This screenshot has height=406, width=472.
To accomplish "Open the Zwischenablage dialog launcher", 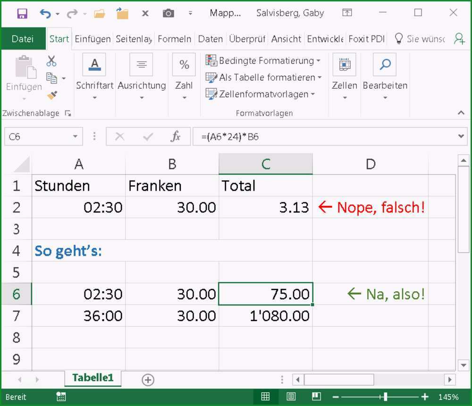I will click(68, 113).
